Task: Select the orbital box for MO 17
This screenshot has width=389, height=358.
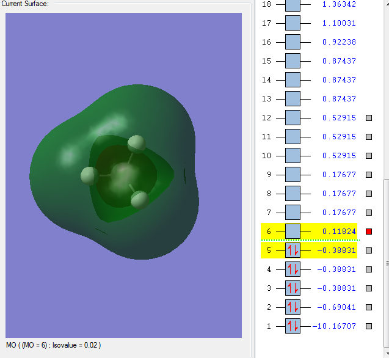Action: tap(293, 23)
